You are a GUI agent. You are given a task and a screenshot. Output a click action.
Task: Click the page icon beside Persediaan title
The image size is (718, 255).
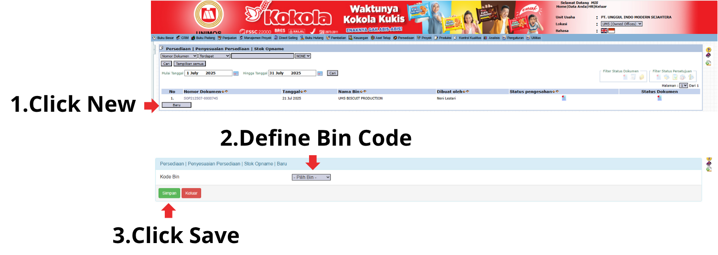162,48
